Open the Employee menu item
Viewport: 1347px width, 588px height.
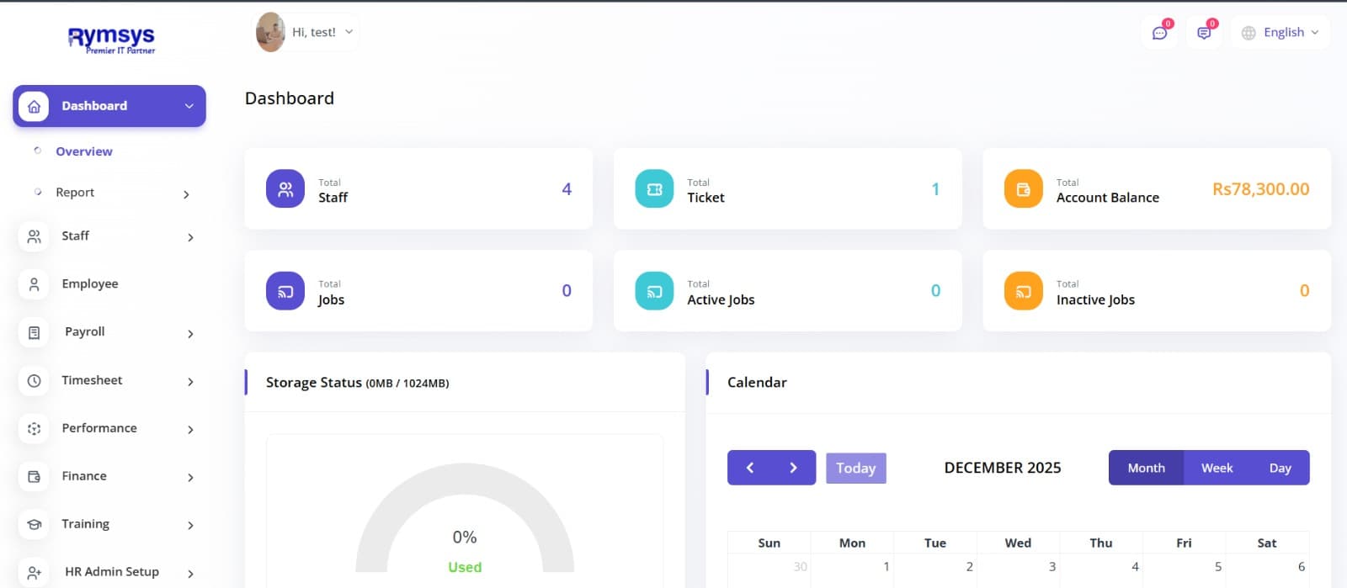[90, 284]
